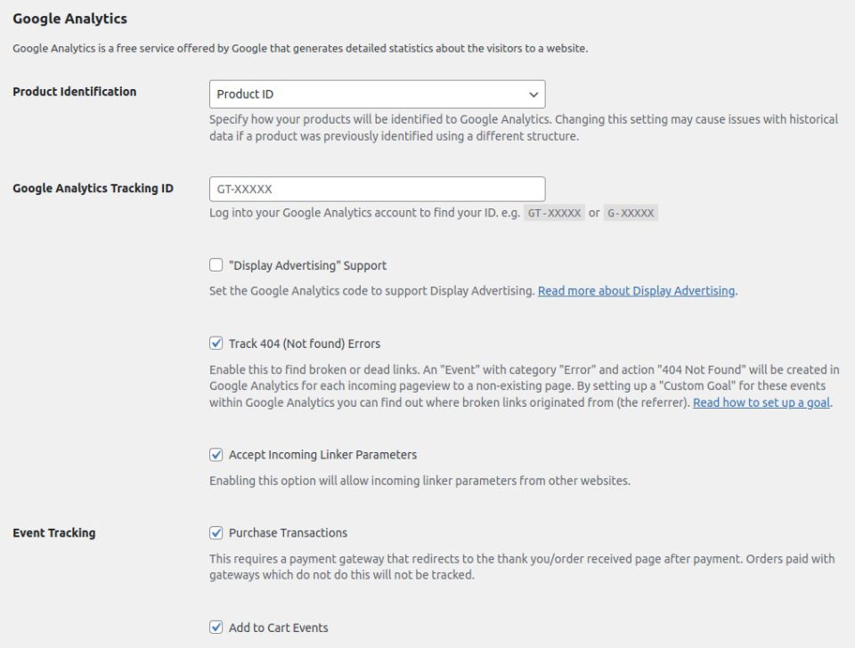Click the chevron arrow beside Product ID
Viewport: 855px width, 648px height.
533,94
